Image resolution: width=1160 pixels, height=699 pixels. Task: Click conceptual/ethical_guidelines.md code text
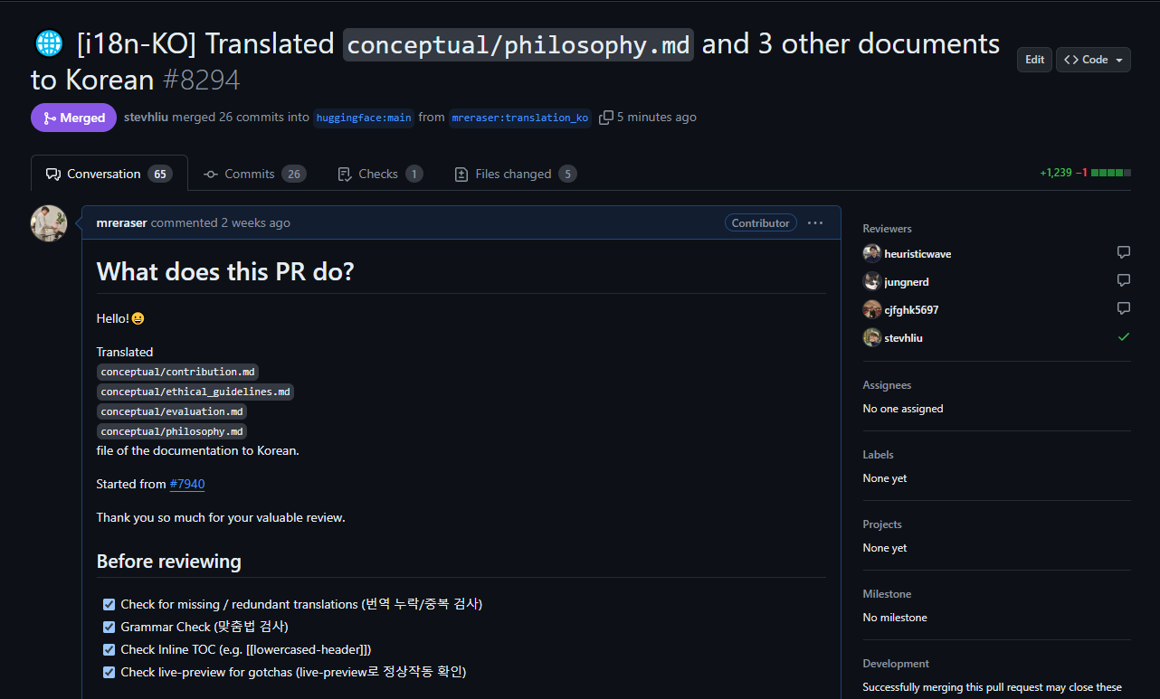[195, 392]
